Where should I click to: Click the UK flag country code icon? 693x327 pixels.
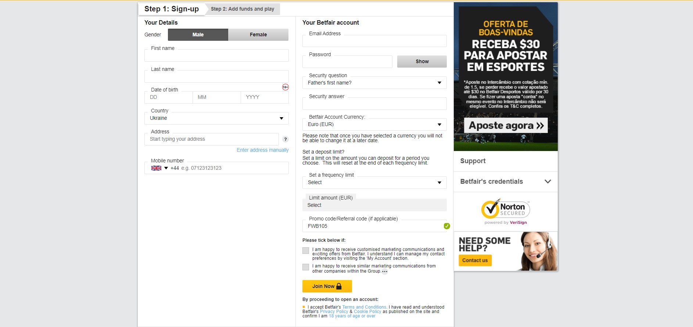pyautogui.click(x=156, y=168)
